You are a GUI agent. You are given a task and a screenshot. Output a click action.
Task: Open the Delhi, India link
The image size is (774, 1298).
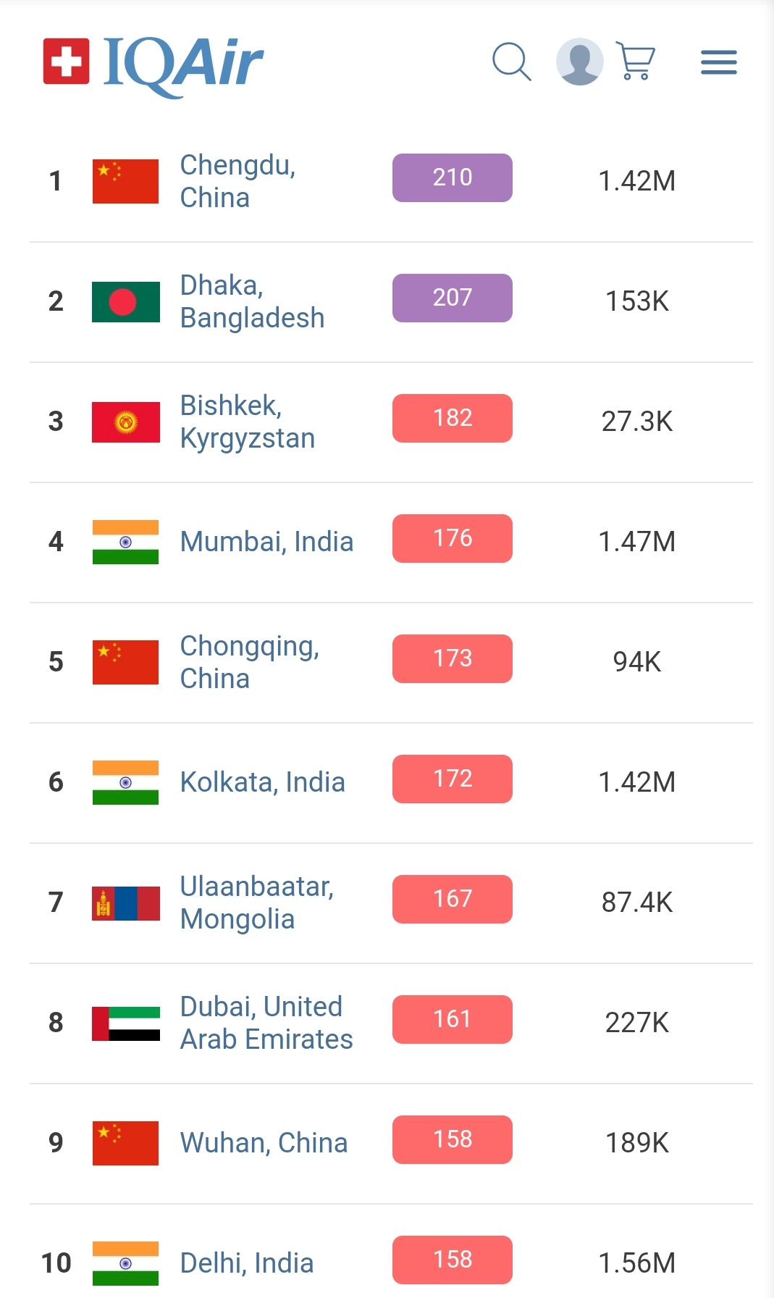246,1263
